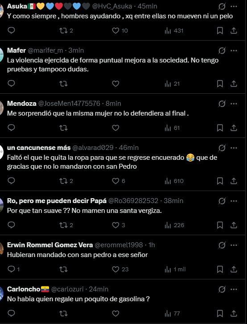Open more options on Mafer's tweet
The width and height of the screenshot is (247, 324).
pos(234,50)
